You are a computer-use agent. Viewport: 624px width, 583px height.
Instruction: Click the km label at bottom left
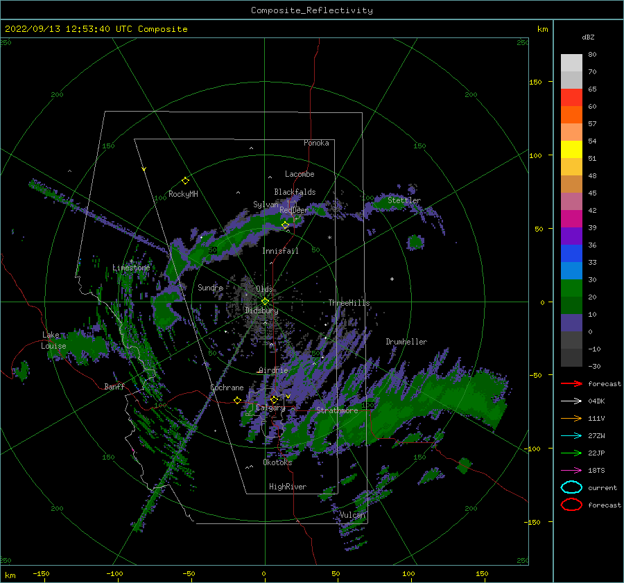pyautogui.click(x=10, y=575)
